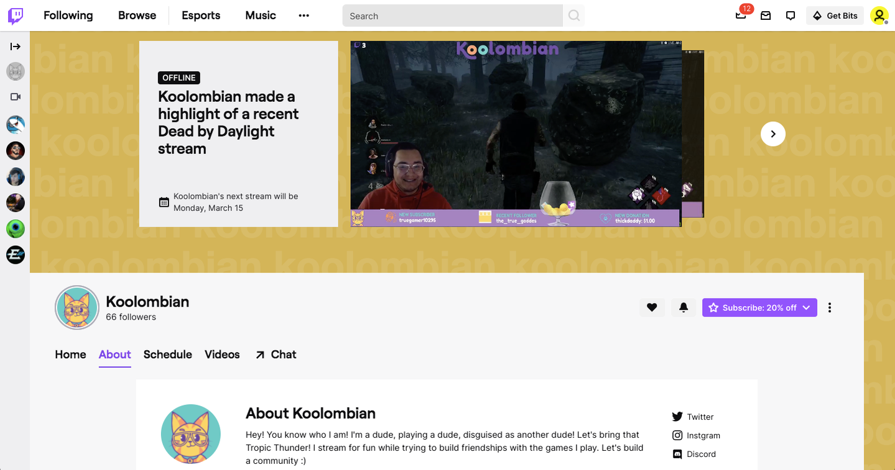Pop out the Chat link

click(x=276, y=355)
